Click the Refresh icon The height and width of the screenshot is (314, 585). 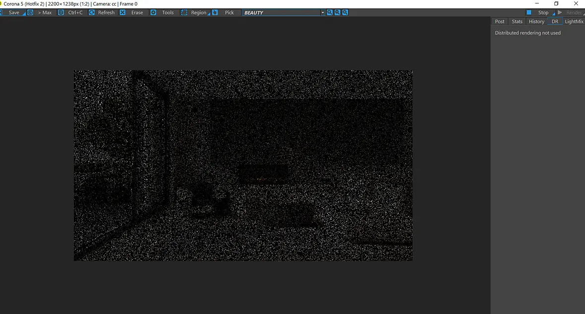(92, 13)
